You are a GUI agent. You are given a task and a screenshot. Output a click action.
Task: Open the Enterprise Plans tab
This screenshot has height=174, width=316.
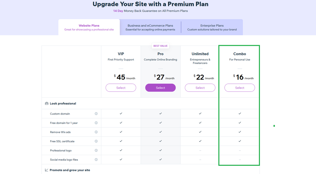[x=212, y=27]
